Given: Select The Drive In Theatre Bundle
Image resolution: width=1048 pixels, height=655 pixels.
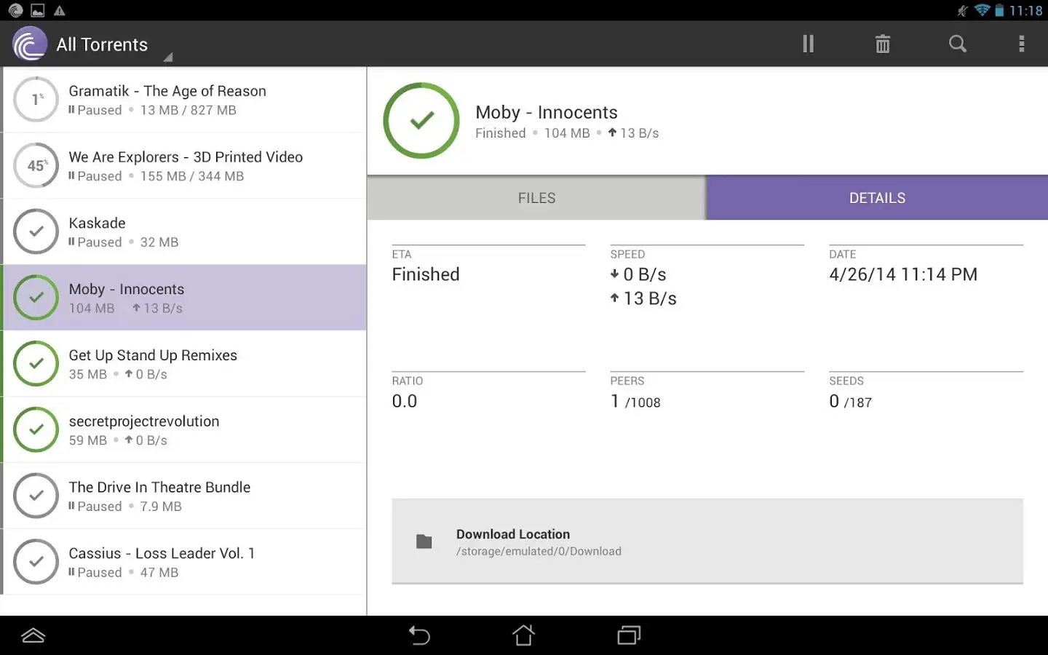Looking at the screenshot, I should (x=185, y=496).
